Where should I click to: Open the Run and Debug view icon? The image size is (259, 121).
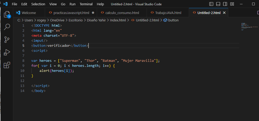pos(7,52)
